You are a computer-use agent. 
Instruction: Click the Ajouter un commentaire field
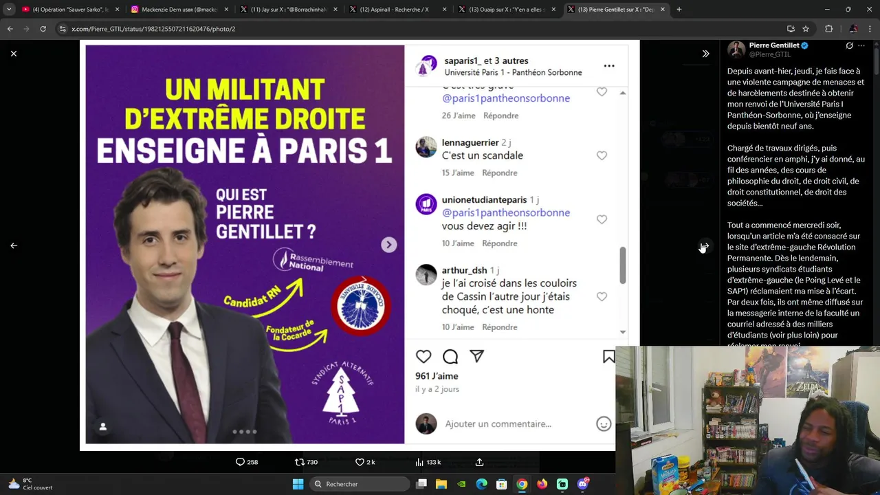[498, 424]
